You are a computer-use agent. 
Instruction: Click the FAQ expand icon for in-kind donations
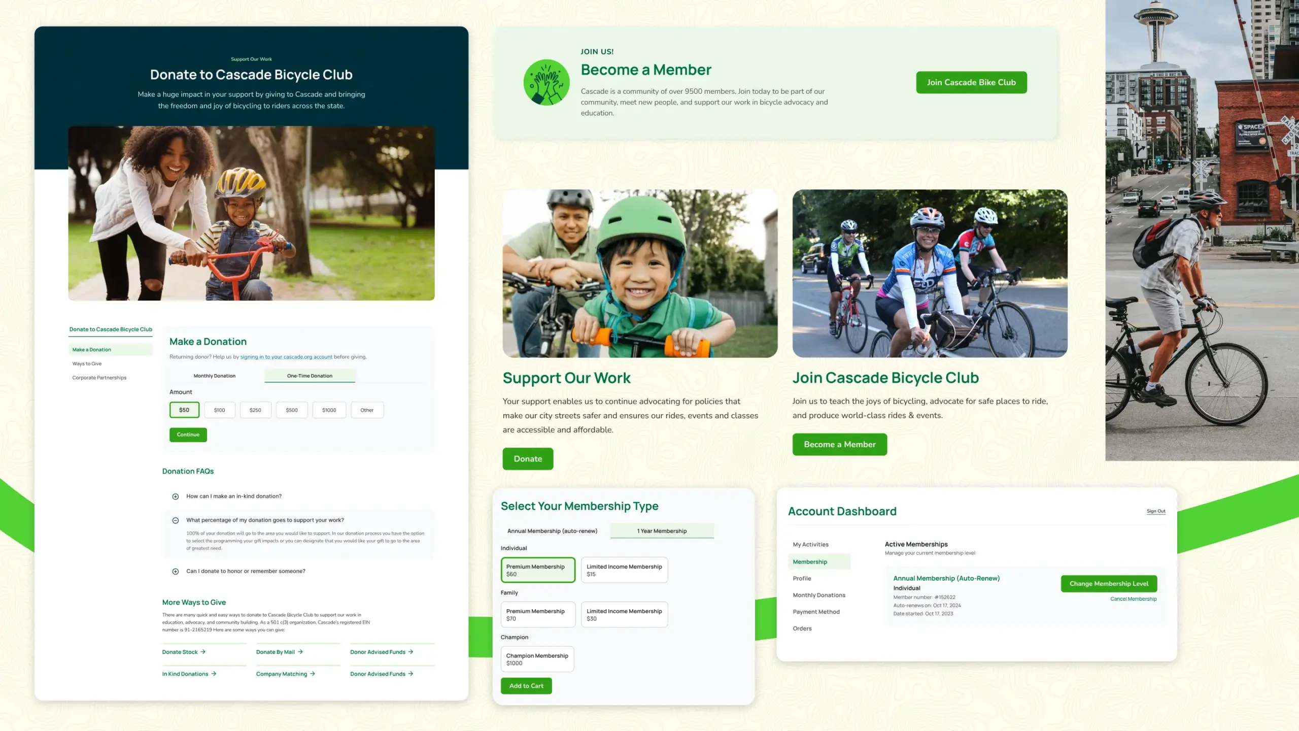point(176,495)
